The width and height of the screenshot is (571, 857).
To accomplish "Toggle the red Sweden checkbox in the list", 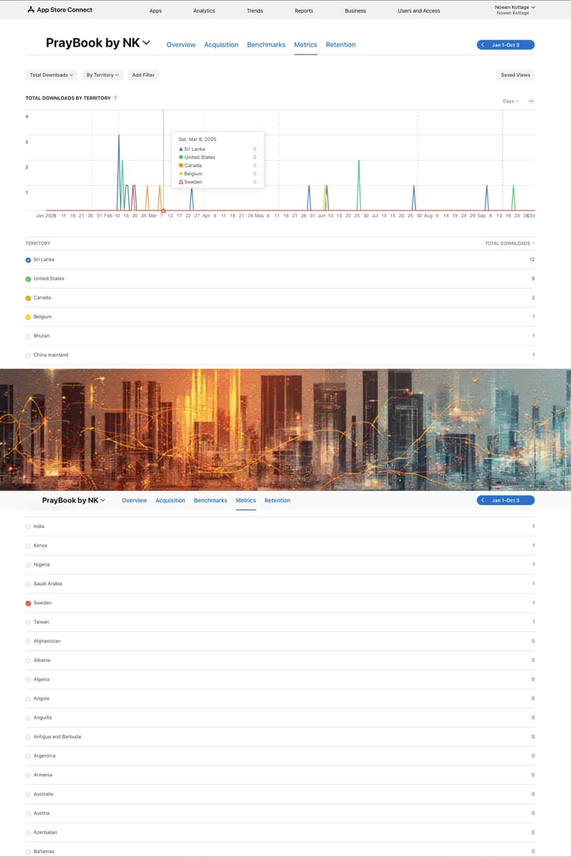I will (28, 603).
